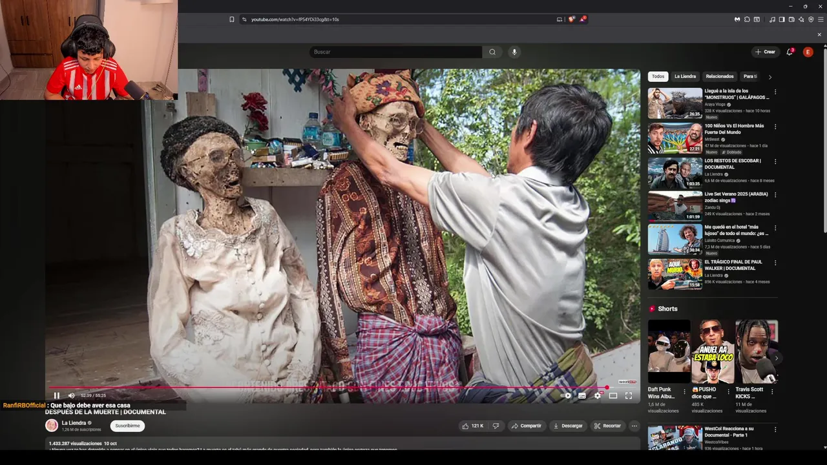Screen dimensions: 827x465
Task: Open Brave VPN shield icon
Action: [x=811, y=19]
